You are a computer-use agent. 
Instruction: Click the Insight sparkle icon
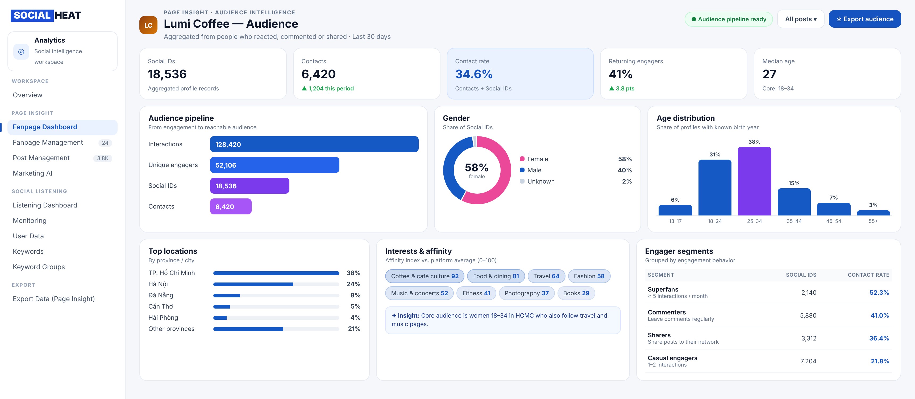coord(394,315)
